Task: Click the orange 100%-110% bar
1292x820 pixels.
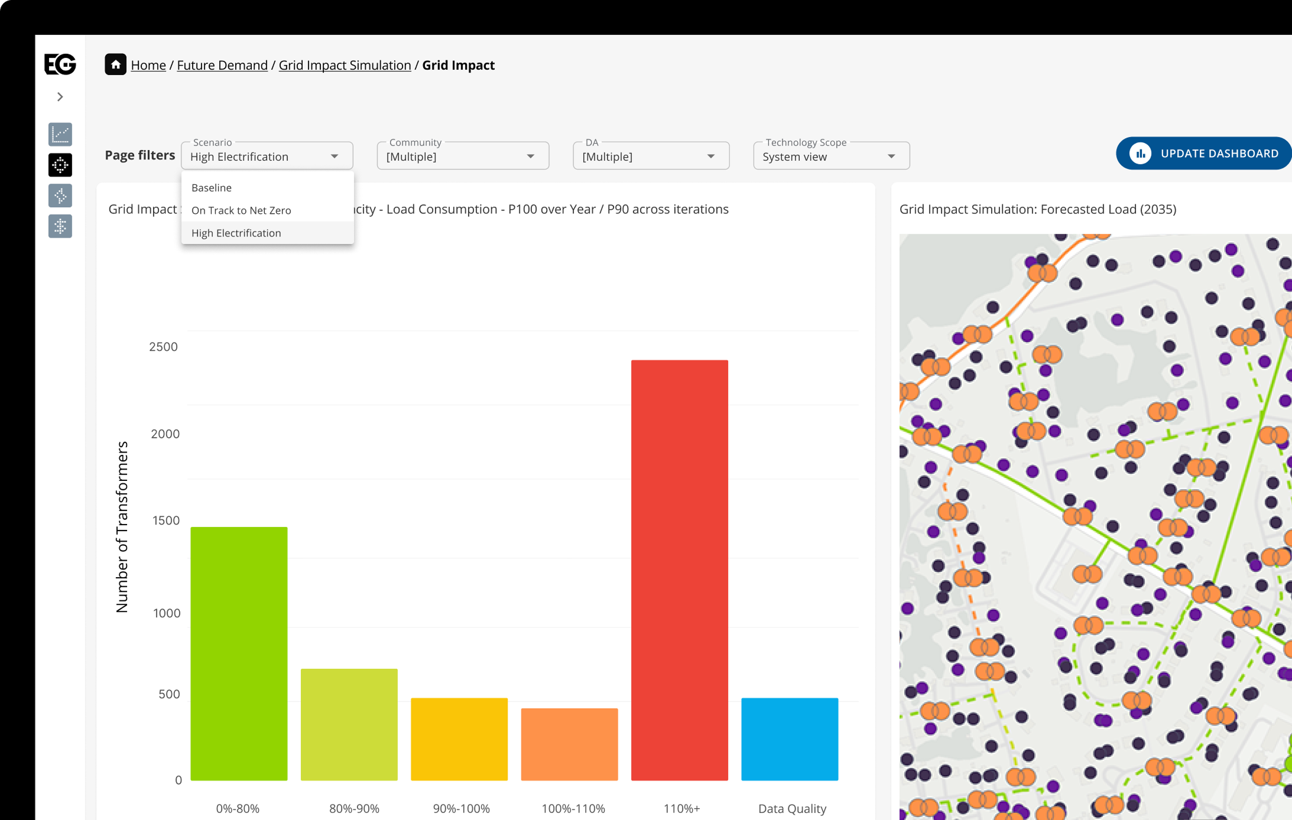Action: [569, 744]
